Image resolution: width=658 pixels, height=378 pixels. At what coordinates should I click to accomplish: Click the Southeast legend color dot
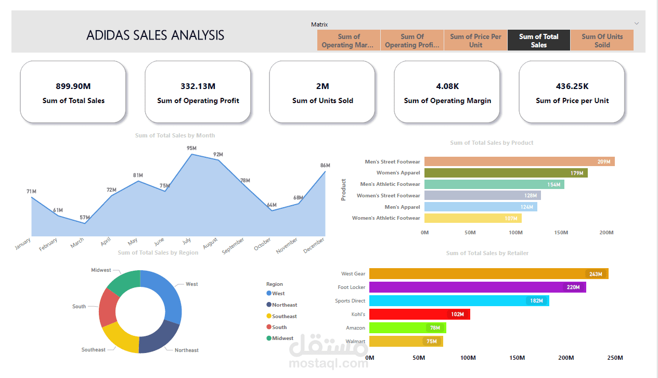pyautogui.click(x=269, y=317)
